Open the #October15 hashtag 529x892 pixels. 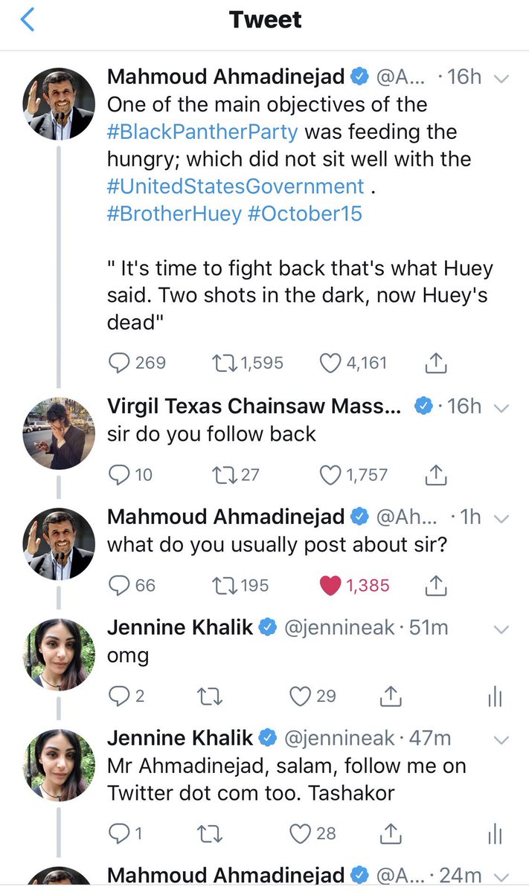306,213
